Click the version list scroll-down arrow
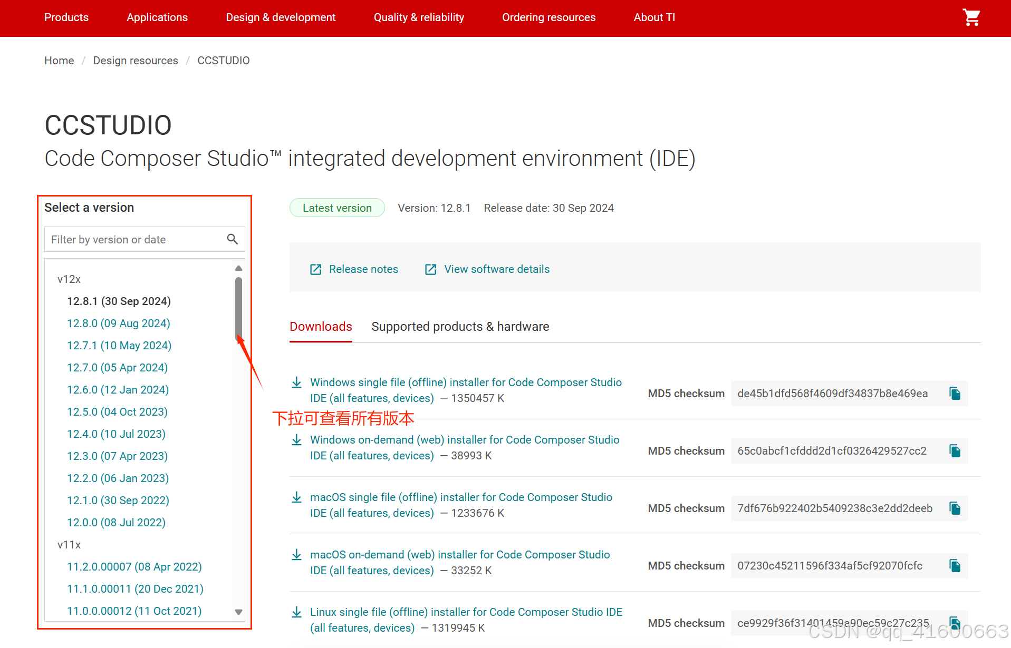1011x648 pixels. (x=238, y=612)
